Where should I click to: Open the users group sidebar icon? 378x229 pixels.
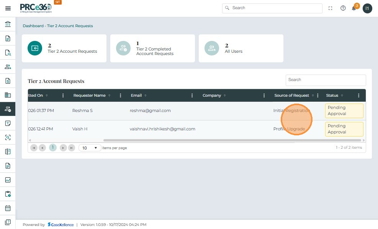8,67
